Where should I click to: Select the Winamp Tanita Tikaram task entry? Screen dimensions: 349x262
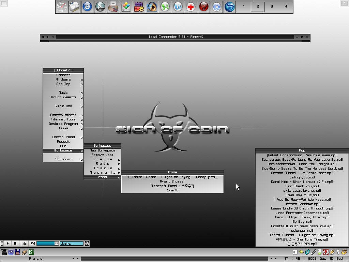[x=172, y=177]
